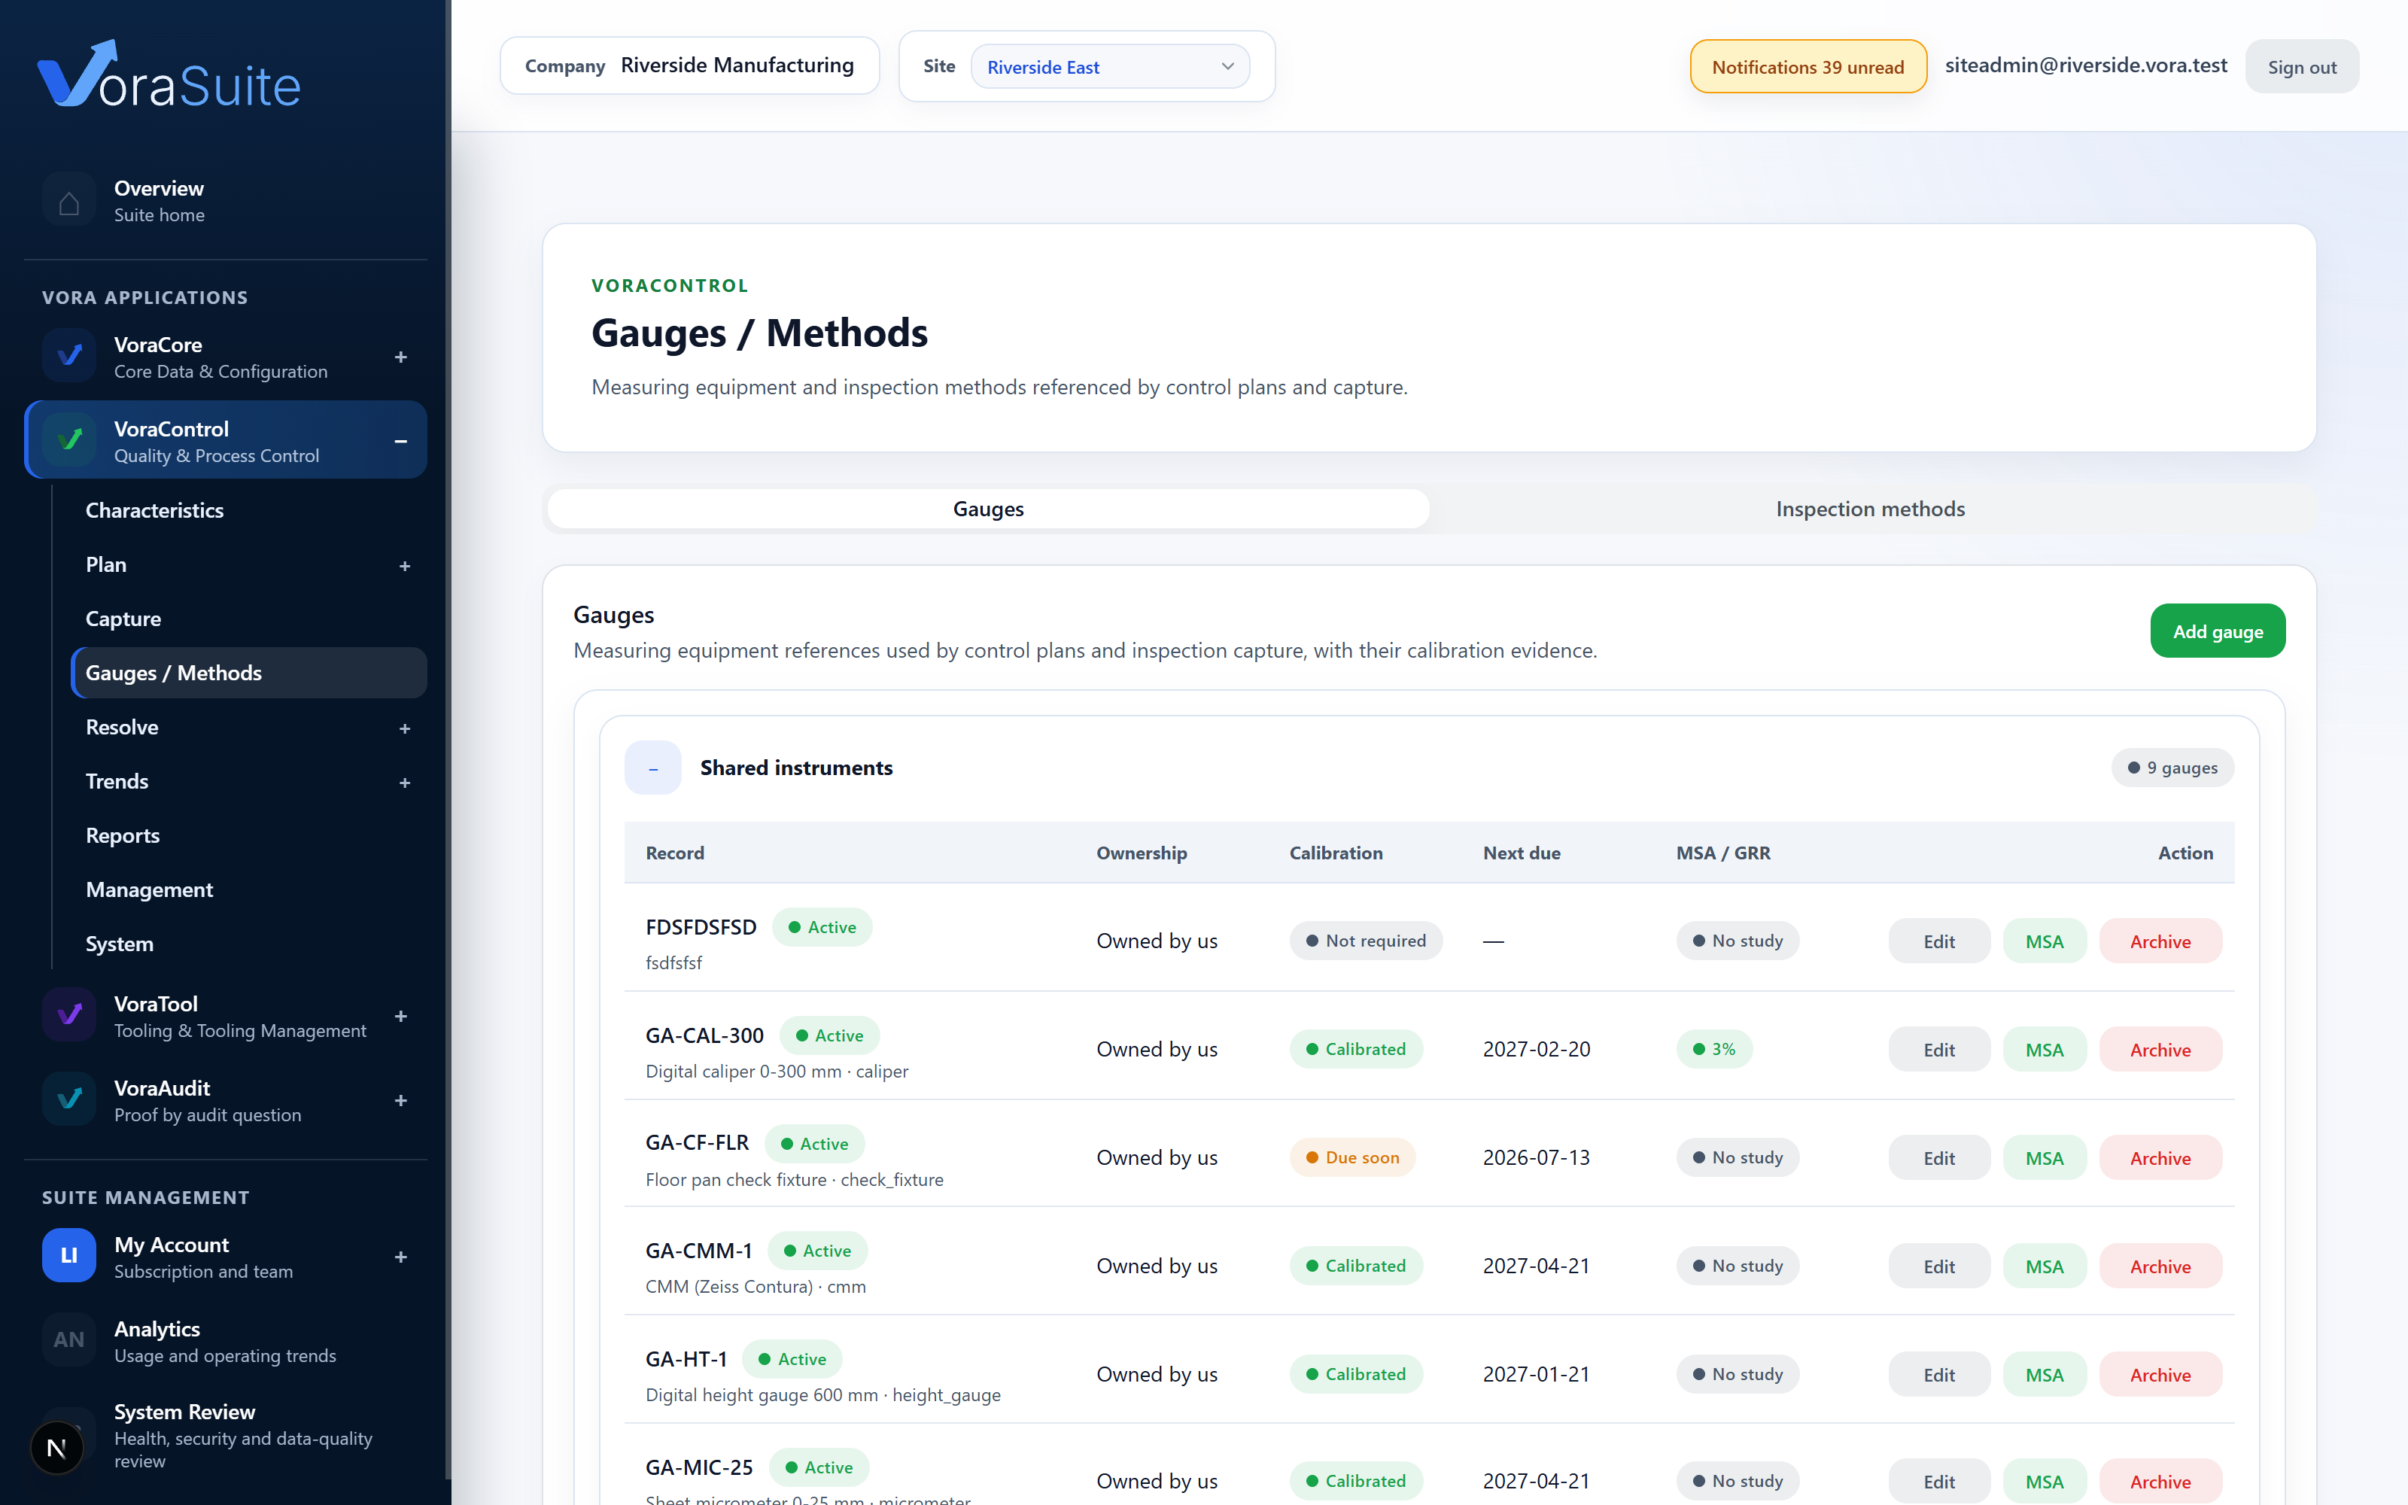The height and width of the screenshot is (1505, 2408).
Task: Expand the VoraCore section
Action: pos(401,357)
